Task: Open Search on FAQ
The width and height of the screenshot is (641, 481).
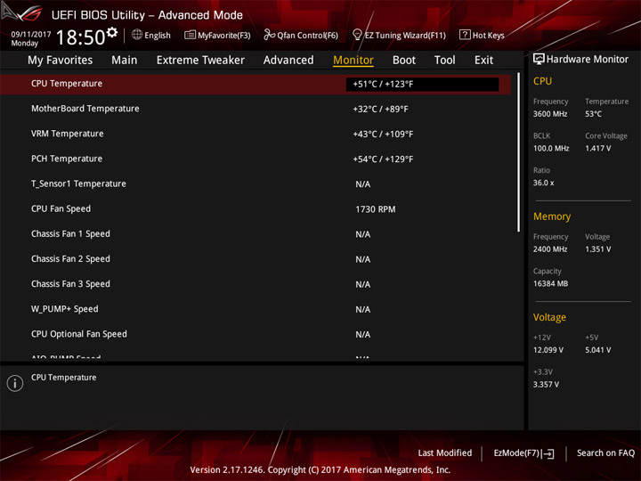Action: [x=605, y=452]
